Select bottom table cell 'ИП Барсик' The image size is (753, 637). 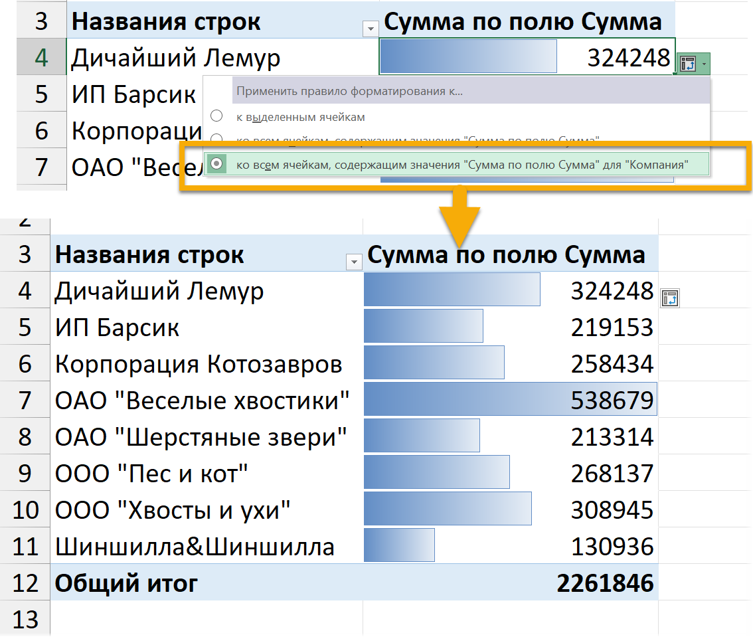coord(207,327)
